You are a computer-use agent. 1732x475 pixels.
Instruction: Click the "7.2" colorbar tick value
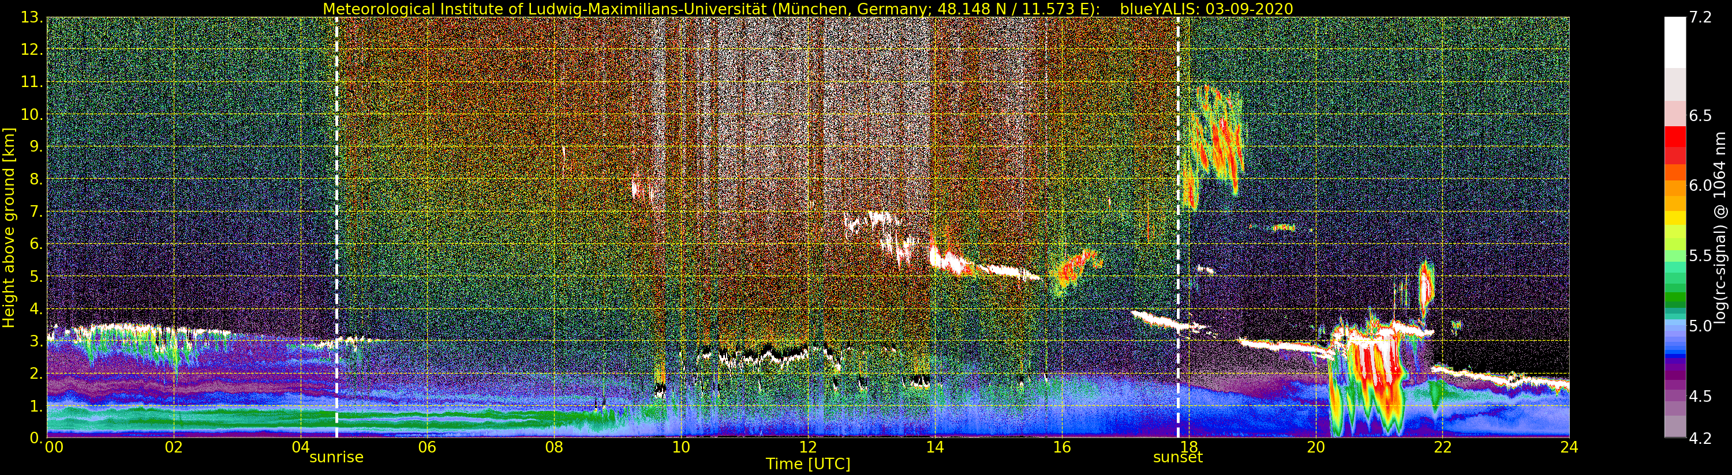1700,18
